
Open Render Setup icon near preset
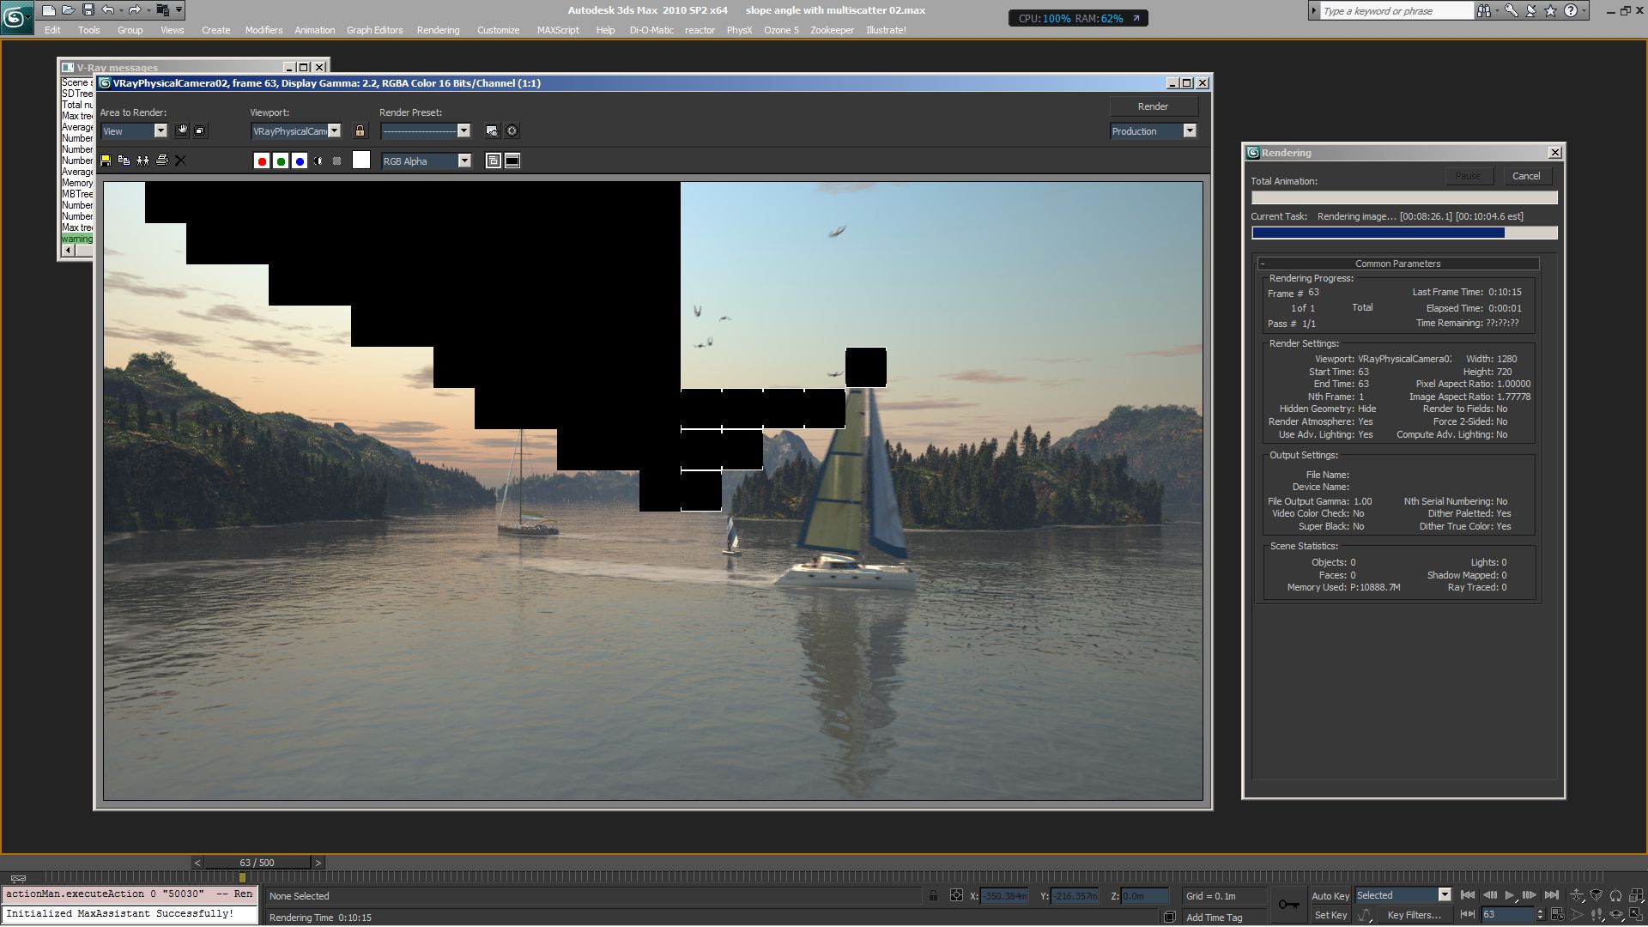[492, 130]
